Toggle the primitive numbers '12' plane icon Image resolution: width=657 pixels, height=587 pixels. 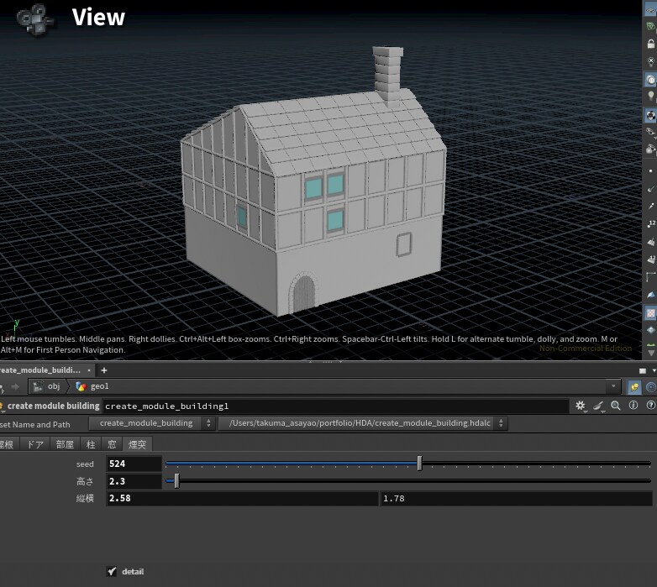(651, 259)
